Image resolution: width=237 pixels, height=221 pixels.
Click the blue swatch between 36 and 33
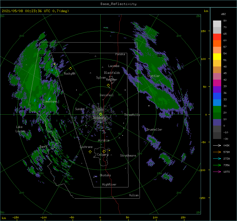tap(217, 96)
